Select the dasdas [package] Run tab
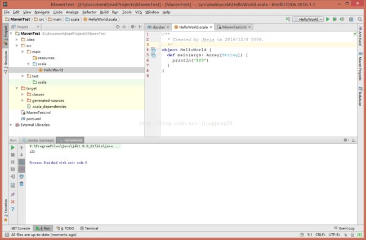This screenshot has width=366, height=240. (x=38, y=141)
